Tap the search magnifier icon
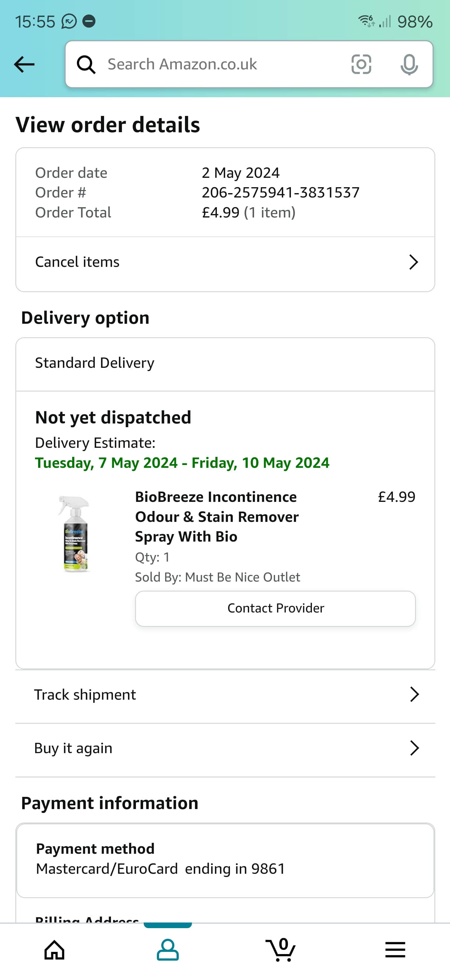450x975 pixels. (86, 64)
